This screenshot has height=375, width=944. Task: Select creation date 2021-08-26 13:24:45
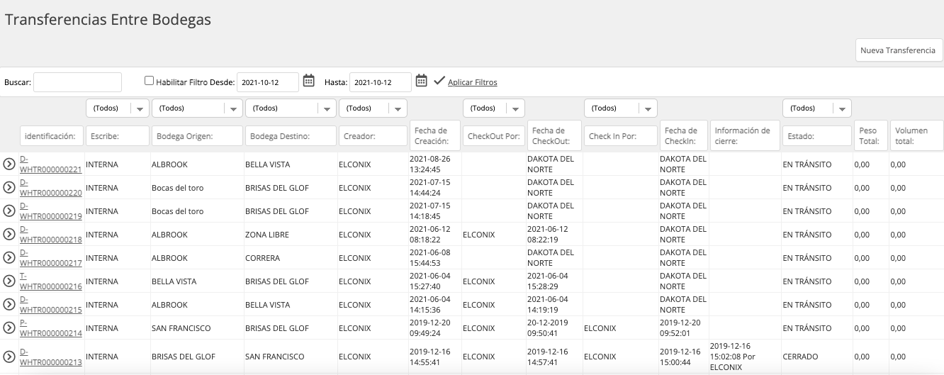pyautogui.click(x=431, y=164)
